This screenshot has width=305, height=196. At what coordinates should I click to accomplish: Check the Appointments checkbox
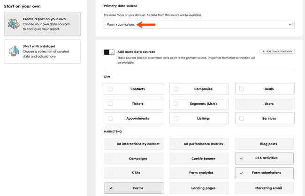click(x=110, y=118)
